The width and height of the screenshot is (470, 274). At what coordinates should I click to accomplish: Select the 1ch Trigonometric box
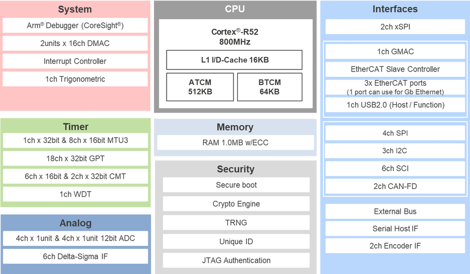[75, 79]
